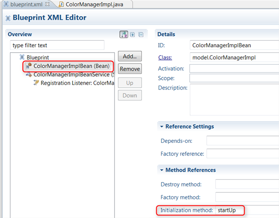279x218 pixels.
Task: Click the ColorManagerImplBeanService service icon
Action: [x=29, y=74]
